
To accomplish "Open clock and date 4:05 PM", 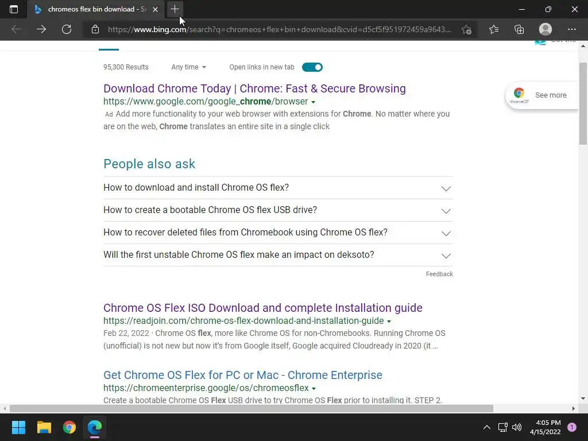I will point(546,427).
